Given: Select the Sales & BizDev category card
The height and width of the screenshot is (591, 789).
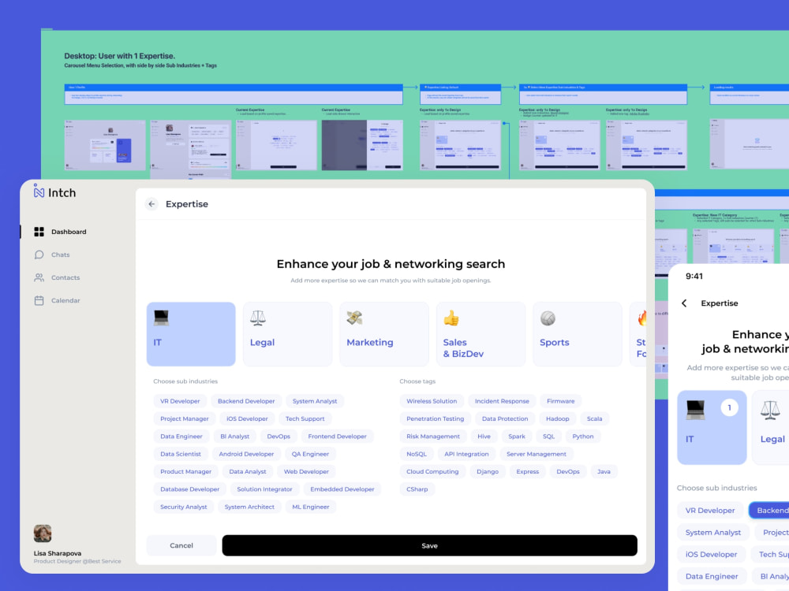Looking at the screenshot, I should [481, 334].
